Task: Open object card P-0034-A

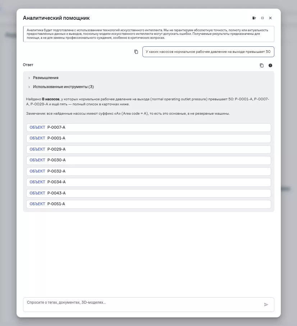Action: (x=148, y=182)
